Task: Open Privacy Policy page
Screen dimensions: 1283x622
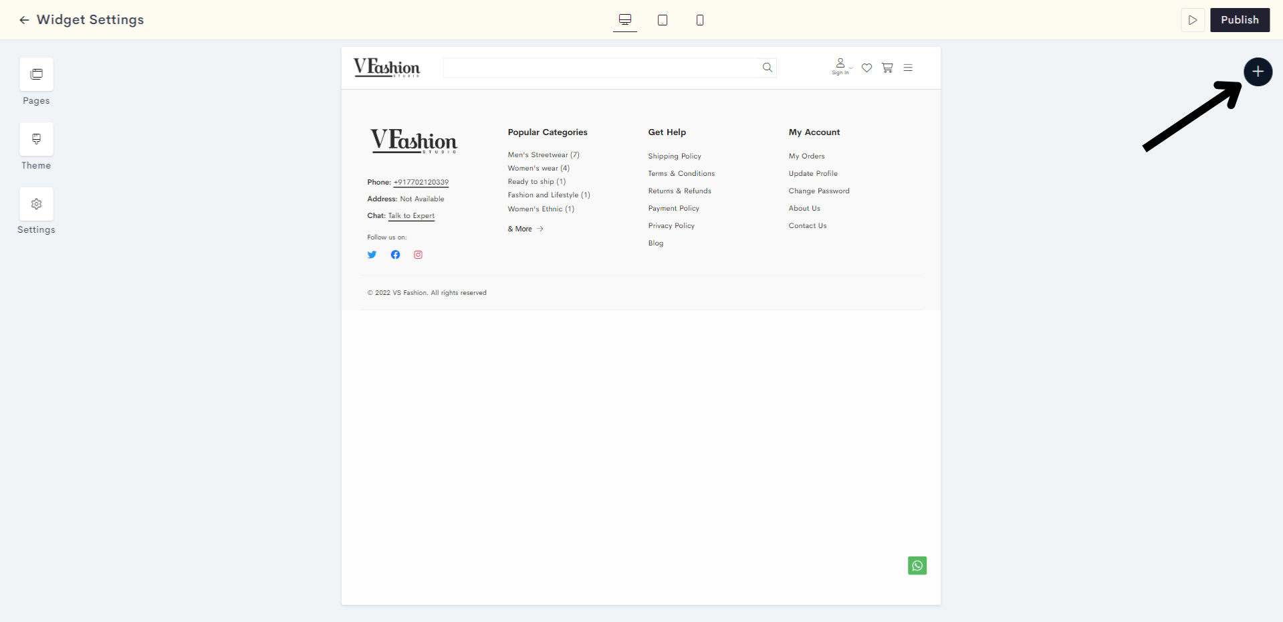Action: (671, 225)
